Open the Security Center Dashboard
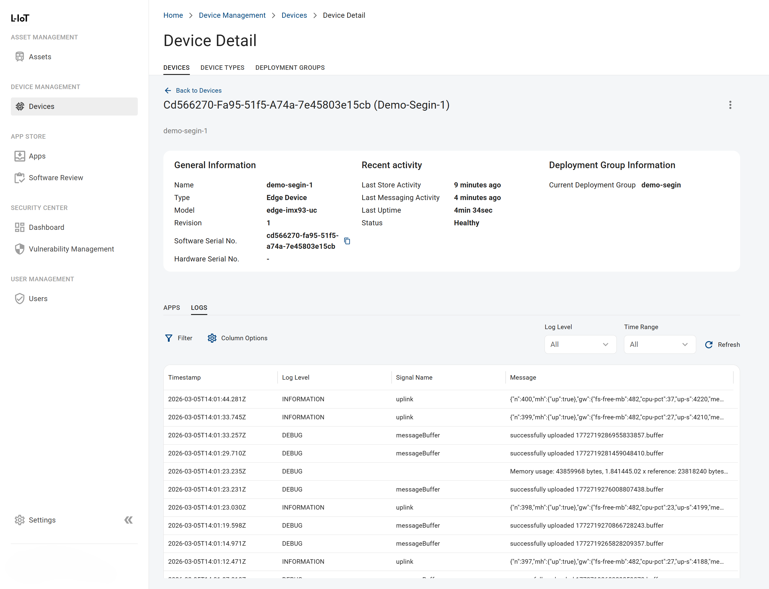 tap(47, 227)
